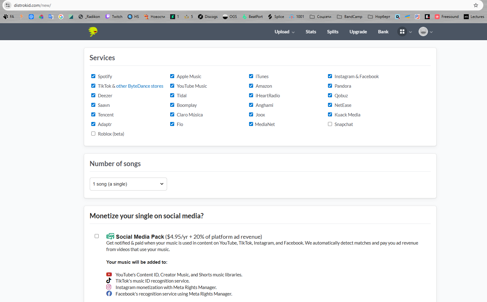Bookmark this page with the star icon

click(476, 5)
